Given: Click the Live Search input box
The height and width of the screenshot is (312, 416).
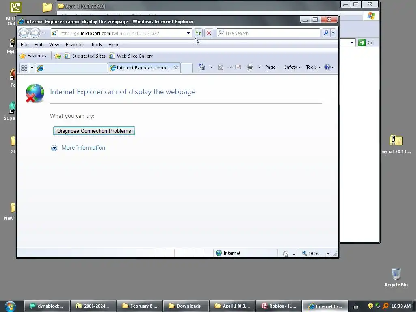Looking at the screenshot, I should 269,33.
